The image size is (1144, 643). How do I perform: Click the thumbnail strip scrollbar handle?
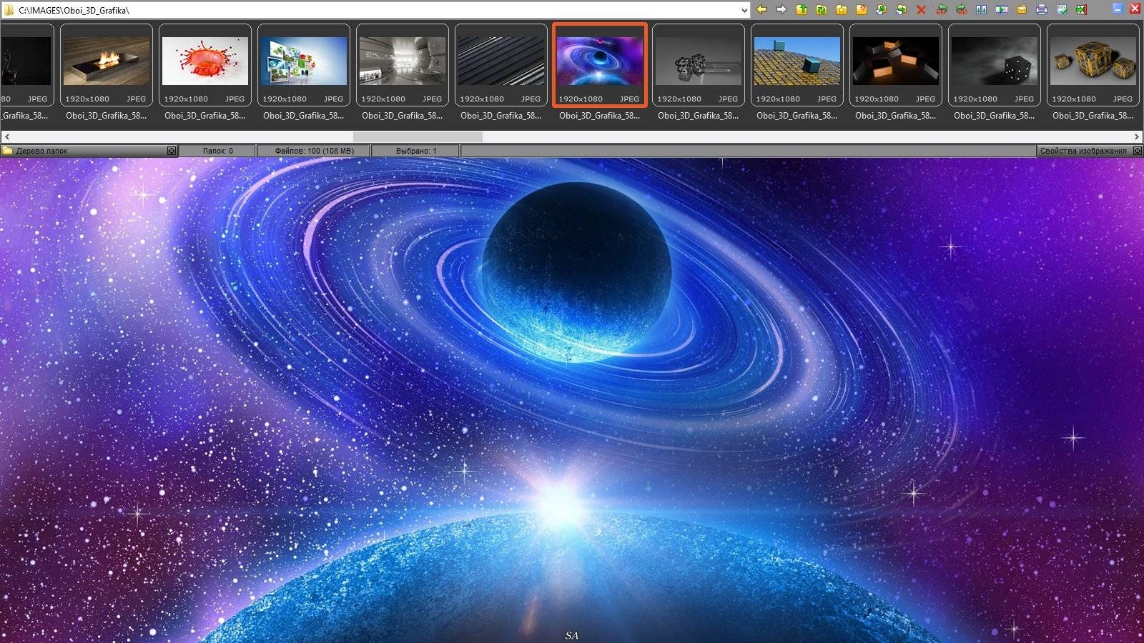[418, 136]
